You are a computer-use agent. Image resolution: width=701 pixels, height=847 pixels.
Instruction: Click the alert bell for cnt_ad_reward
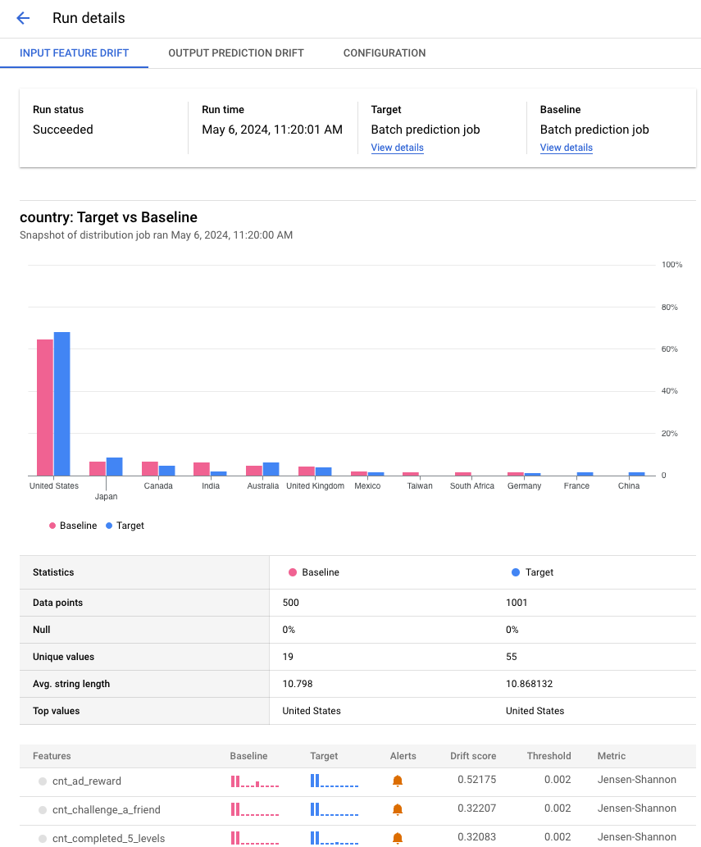pos(398,781)
